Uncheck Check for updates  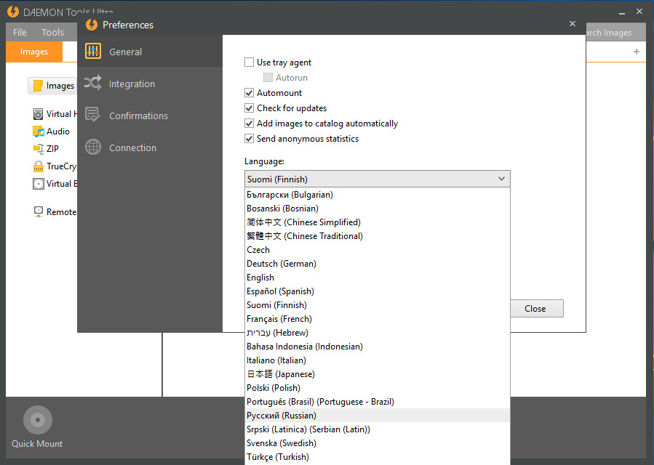249,108
